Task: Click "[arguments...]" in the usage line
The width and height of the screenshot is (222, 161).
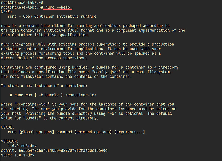Action: pyautogui.click(x=130, y=132)
